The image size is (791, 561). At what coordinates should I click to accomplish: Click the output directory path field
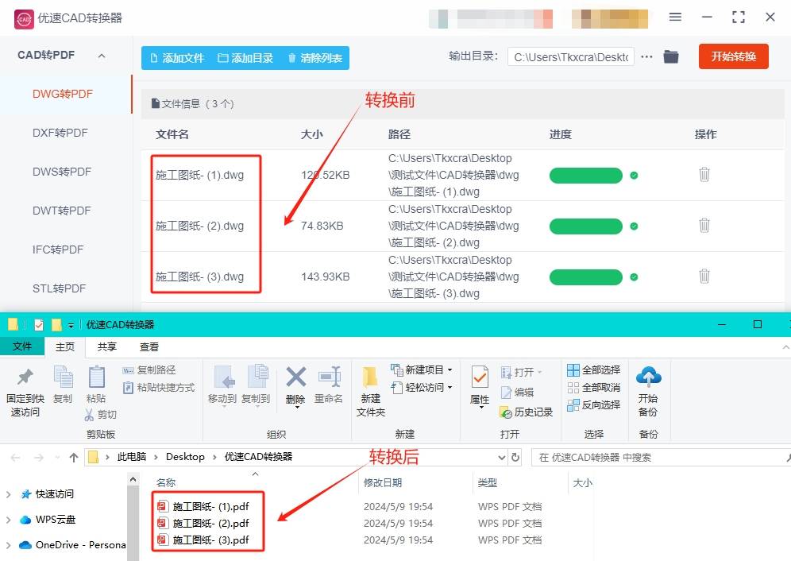click(x=570, y=57)
